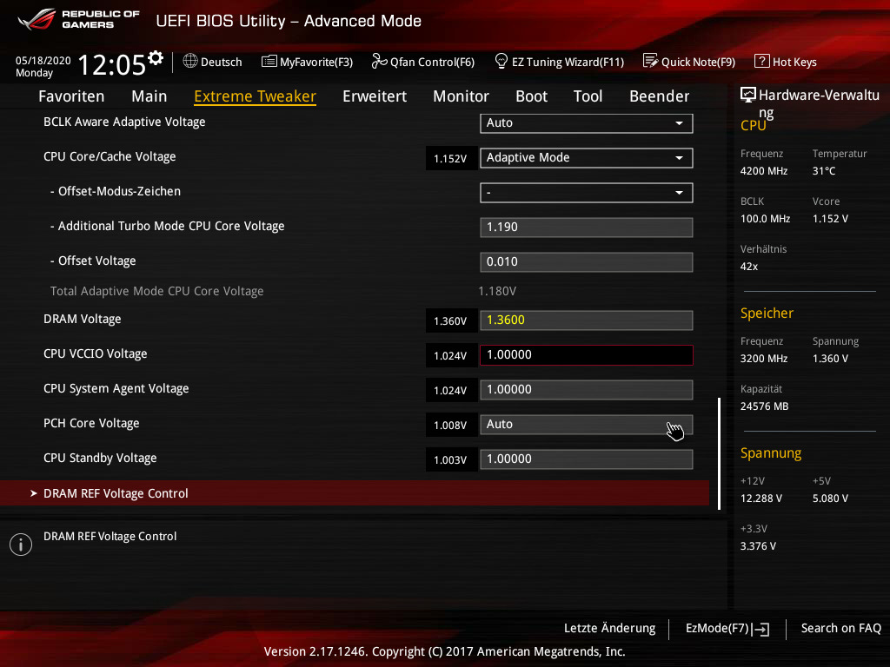Click the info icon in help area
This screenshot has height=667, width=890.
click(x=21, y=545)
